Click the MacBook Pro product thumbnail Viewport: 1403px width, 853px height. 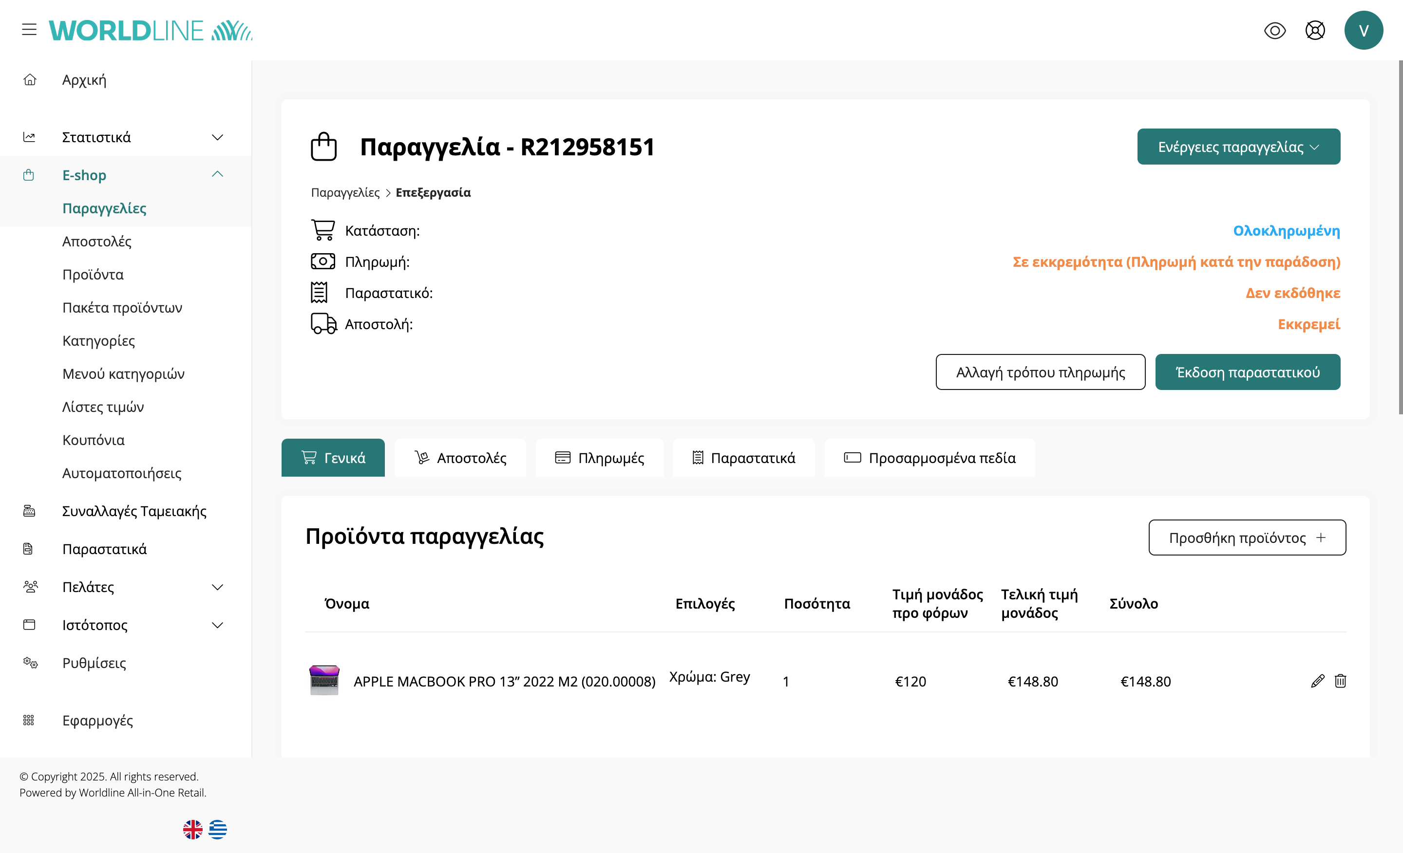(324, 680)
